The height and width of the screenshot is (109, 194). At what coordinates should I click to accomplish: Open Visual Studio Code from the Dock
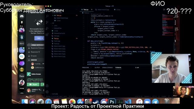pyautogui.click(x=128, y=102)
